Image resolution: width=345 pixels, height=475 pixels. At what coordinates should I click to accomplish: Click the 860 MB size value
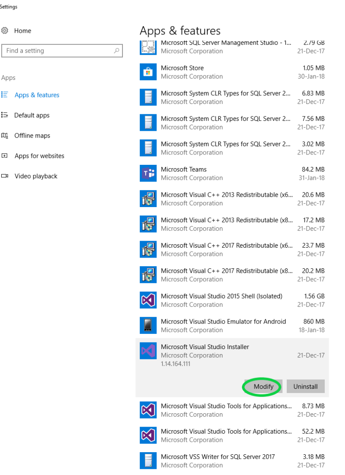[314, 321]
